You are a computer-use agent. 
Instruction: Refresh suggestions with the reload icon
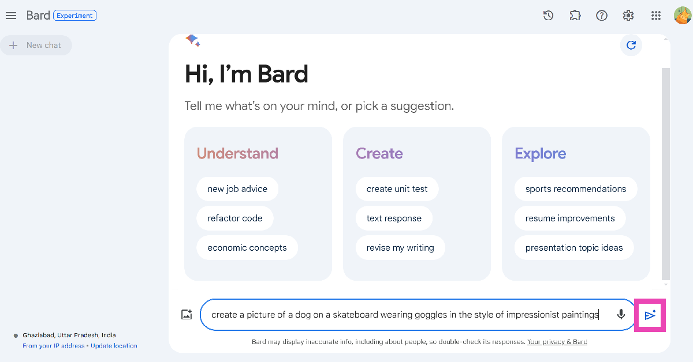631,45
